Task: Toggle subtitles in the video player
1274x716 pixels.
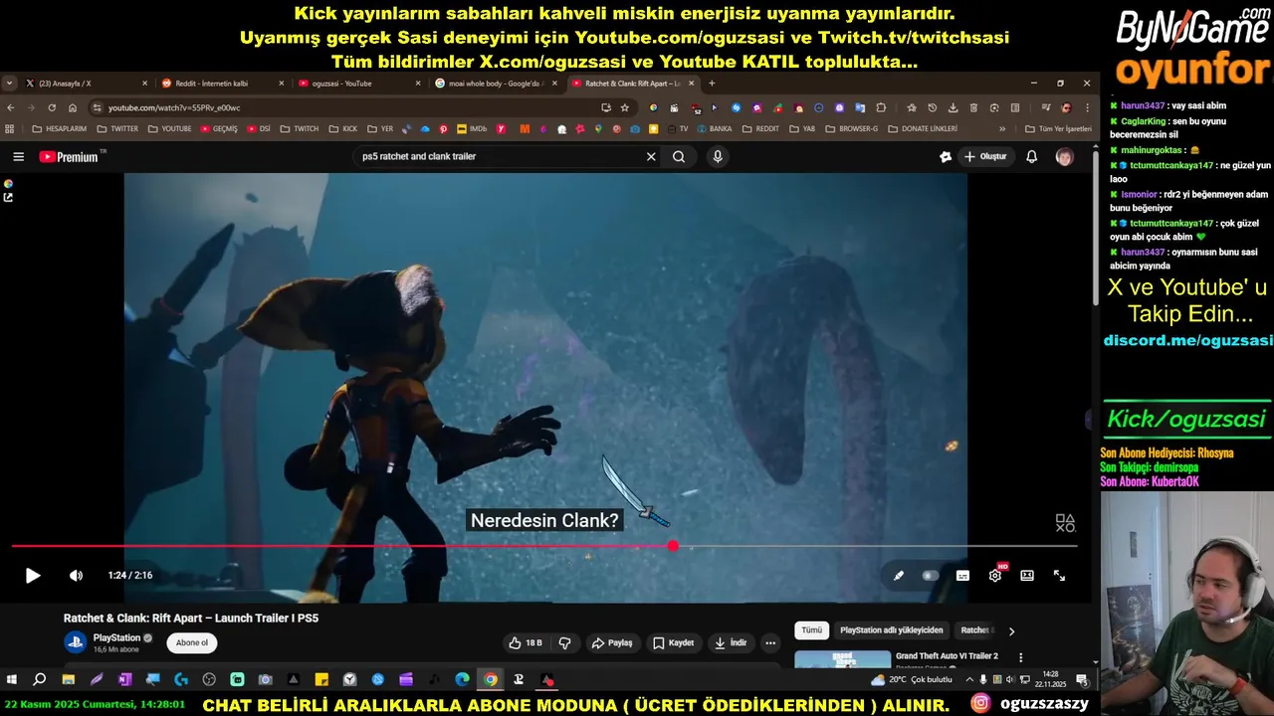Action: pos(962,576)
